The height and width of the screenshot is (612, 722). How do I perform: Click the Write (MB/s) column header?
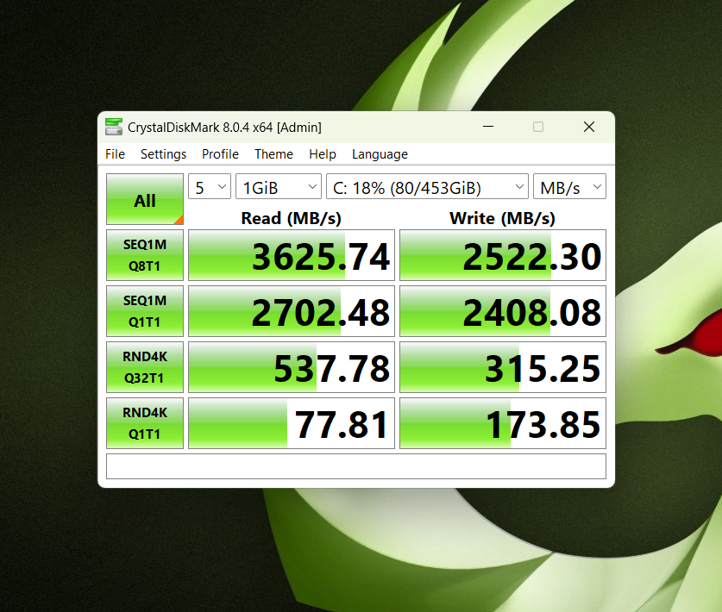(x=502, y=218)
